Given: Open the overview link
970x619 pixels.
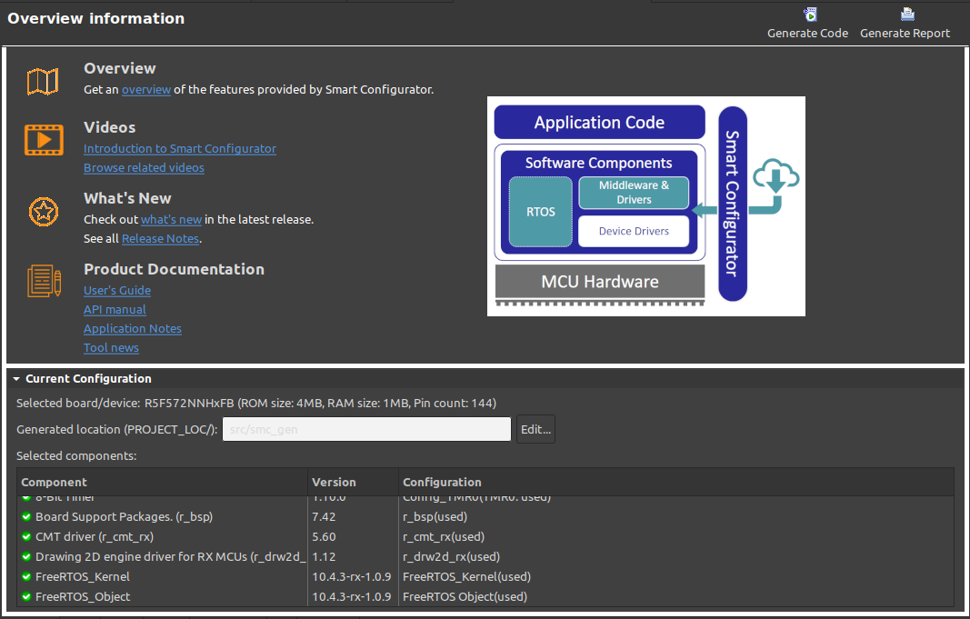Looking at the screenshot, I should 146,89.
